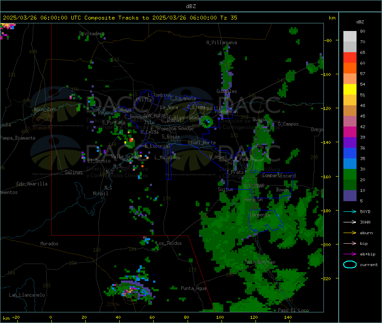The image size is (382, 323).
Task: Click the 'El_Desvio' map label
Action: click(99, 161)
